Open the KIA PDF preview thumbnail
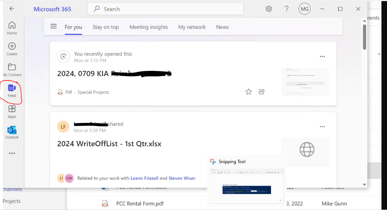 pos(305,82)
